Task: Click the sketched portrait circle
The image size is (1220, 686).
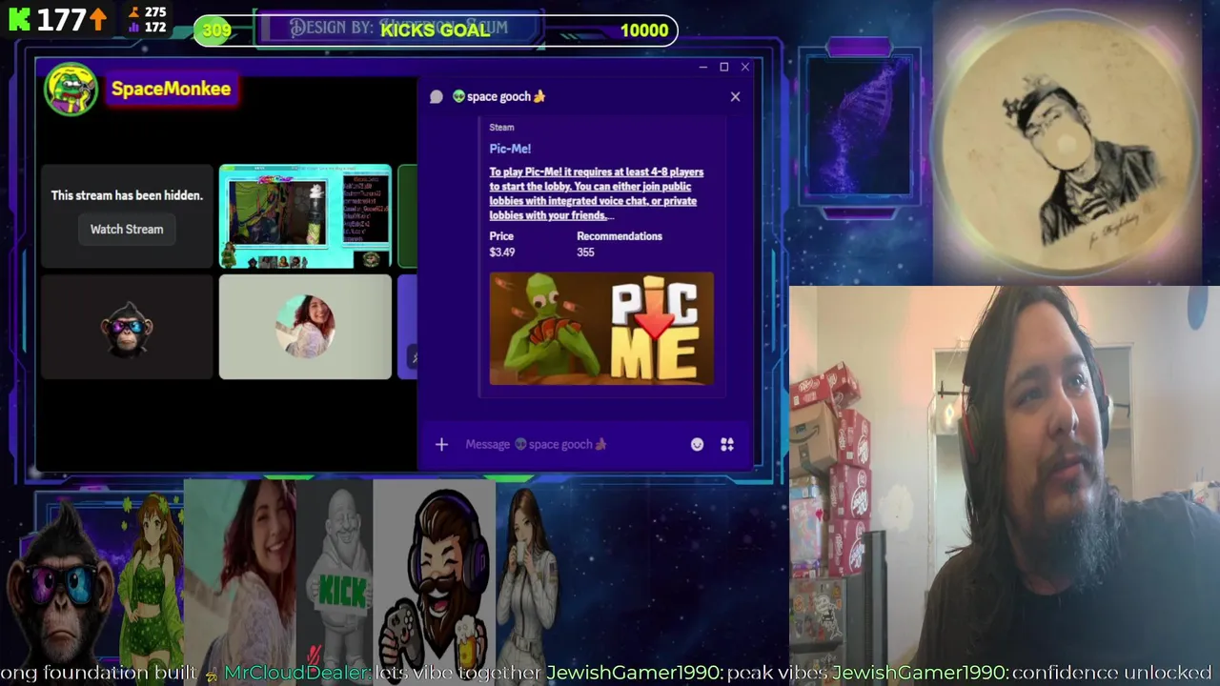Action: pyautogui.click(x=1066, y=143)
